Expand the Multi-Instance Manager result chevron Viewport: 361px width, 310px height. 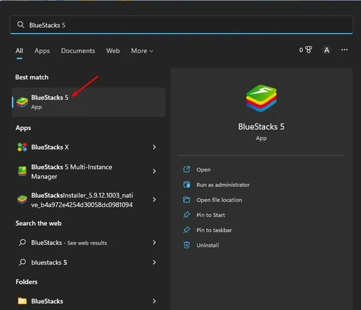click(x=155, y=172)
